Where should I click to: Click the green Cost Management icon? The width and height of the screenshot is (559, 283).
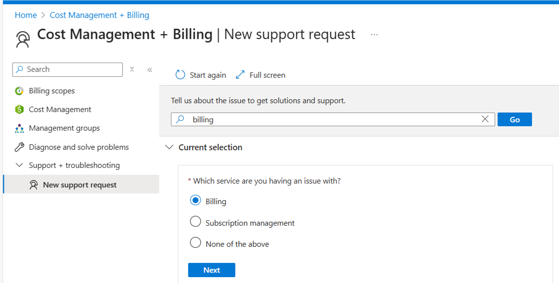pyautogui.click(x=19, y=109)
